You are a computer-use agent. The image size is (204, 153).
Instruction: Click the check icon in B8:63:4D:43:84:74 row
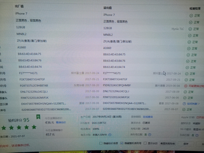click(187, 68)
